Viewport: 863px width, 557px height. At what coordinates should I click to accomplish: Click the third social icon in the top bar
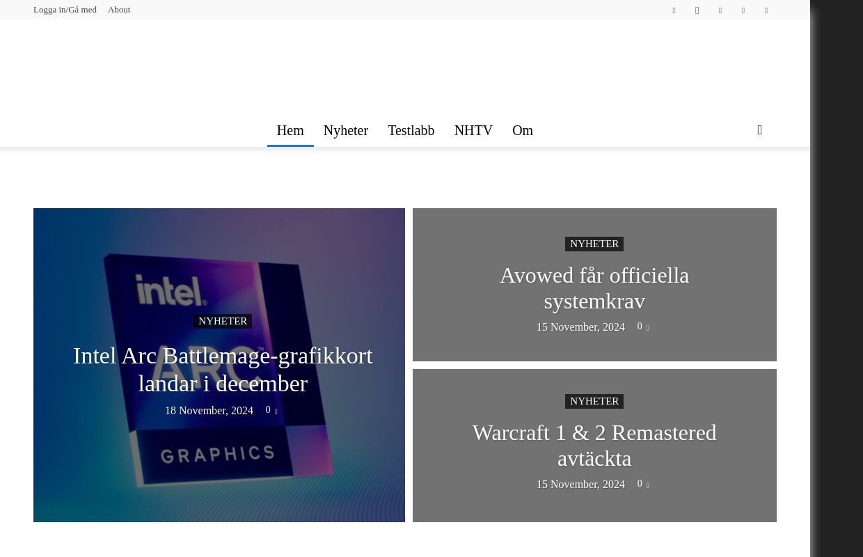tap(720, 10)
